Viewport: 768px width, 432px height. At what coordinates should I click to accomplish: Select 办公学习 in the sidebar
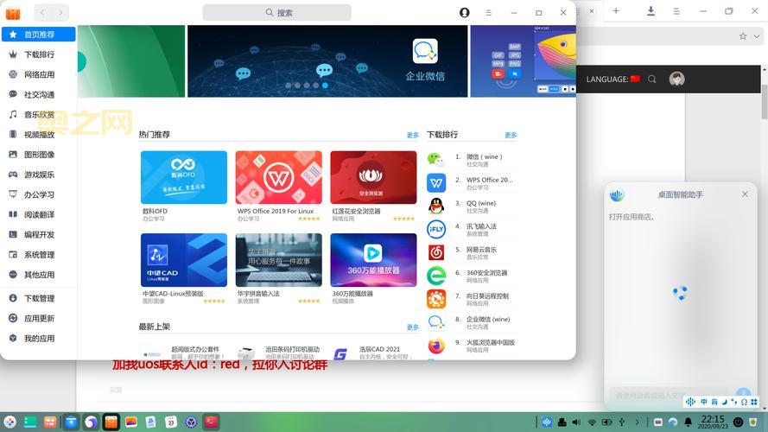click(39, 195)
